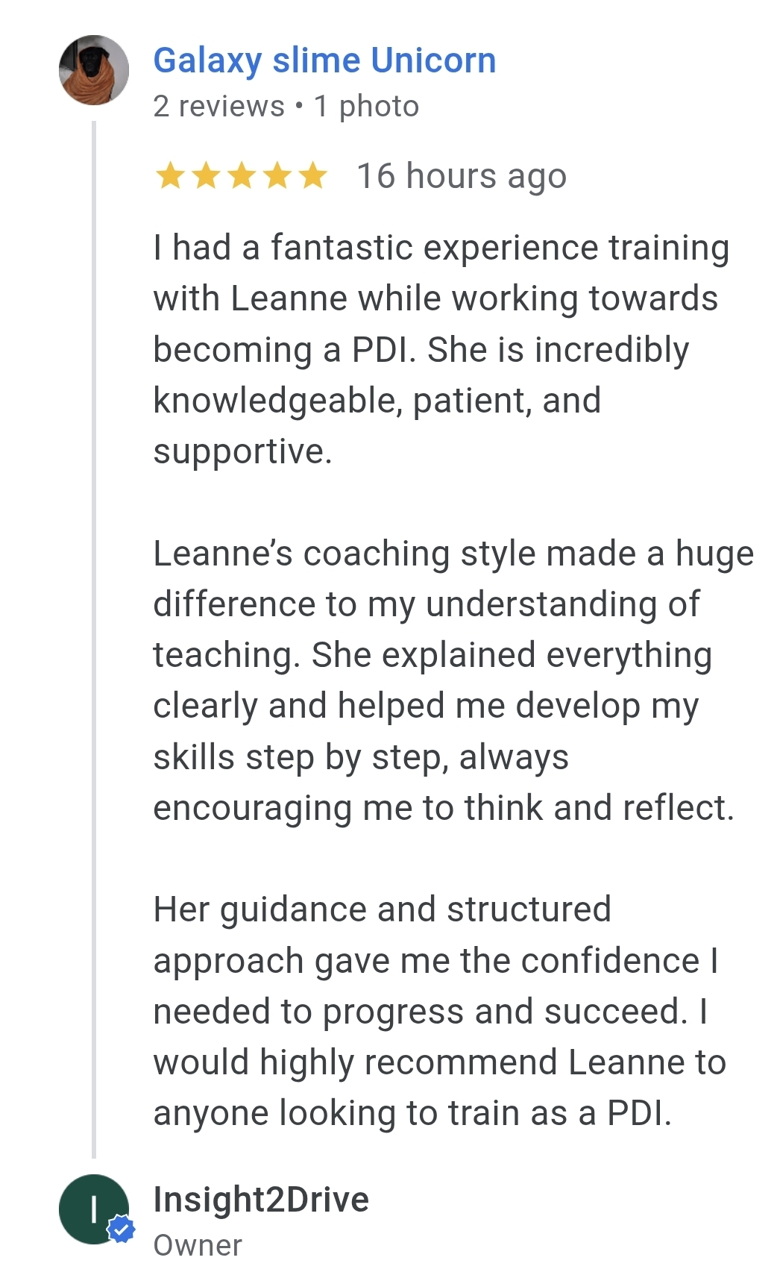
Task: Click the paragraph starting "Her guidance"
Action: 440,1011
